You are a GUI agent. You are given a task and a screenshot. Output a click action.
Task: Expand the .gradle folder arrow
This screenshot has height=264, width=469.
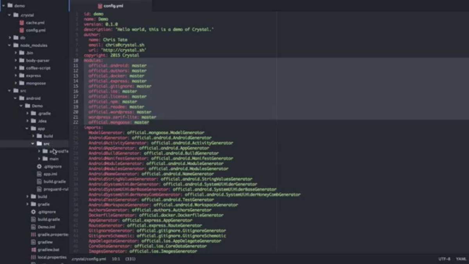pyautogui.click(x=27, y=113)
